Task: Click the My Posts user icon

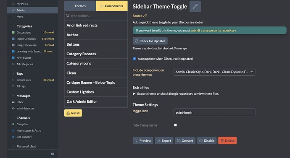Action: click(13, 4)
